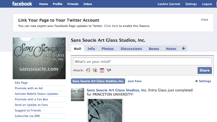Open the Edit Page link

(21, 83)
